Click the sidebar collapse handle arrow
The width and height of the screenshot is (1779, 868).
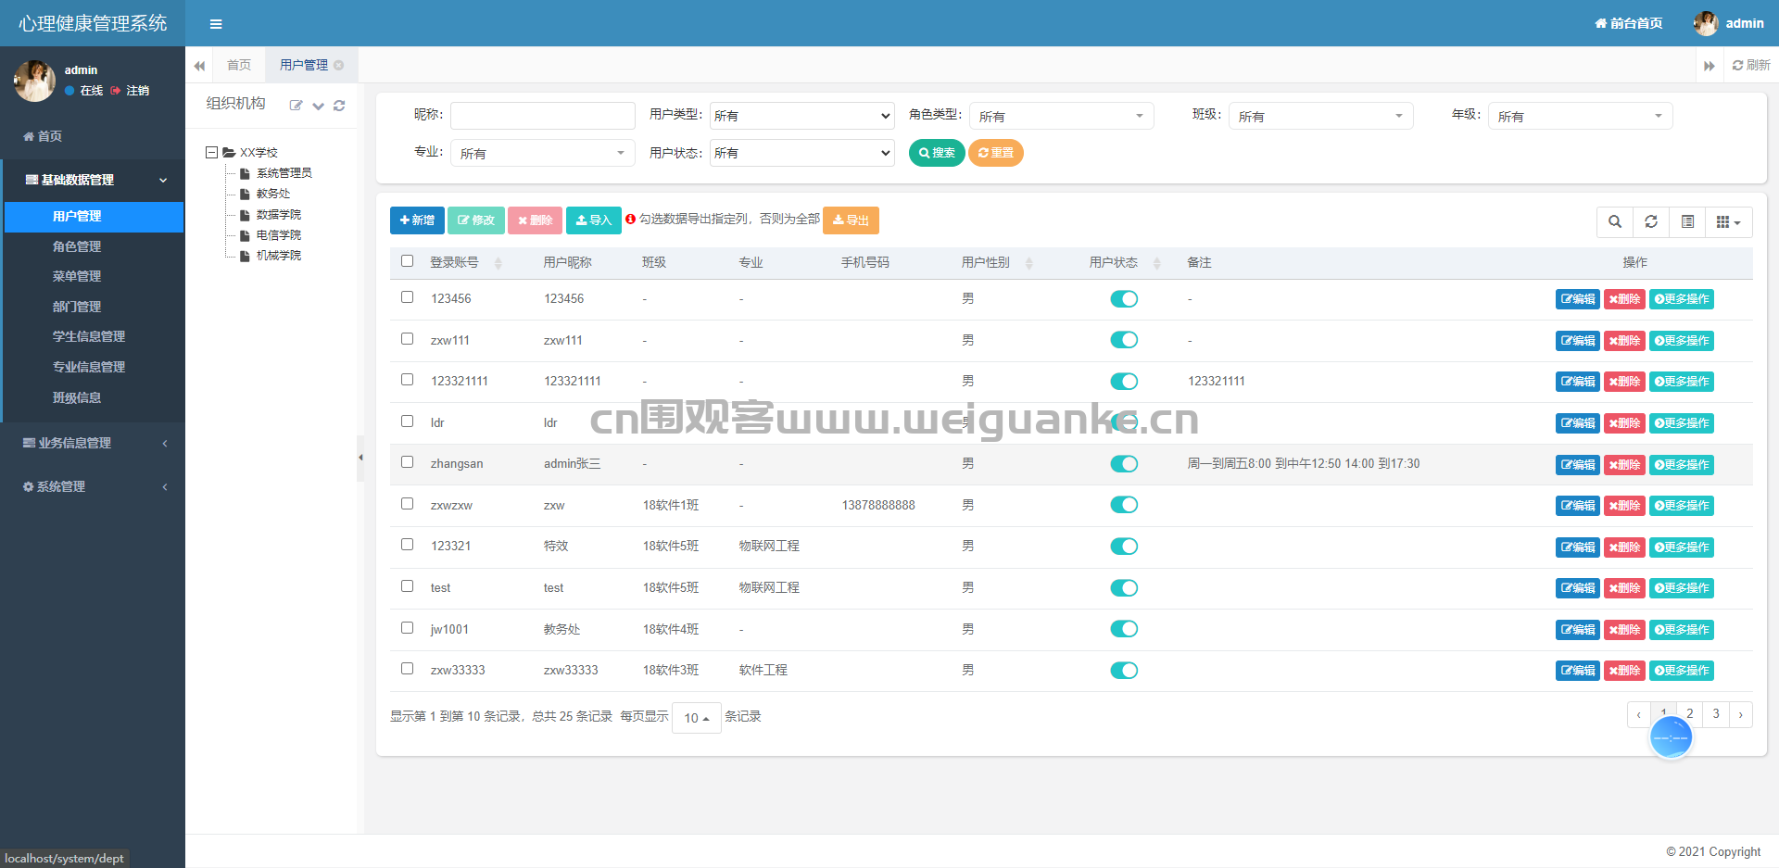coord(360,458)
